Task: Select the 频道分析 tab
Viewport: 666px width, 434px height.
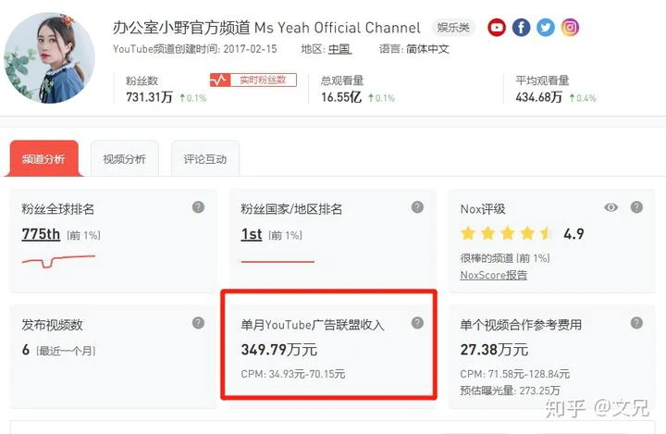Action: [43, 158]
